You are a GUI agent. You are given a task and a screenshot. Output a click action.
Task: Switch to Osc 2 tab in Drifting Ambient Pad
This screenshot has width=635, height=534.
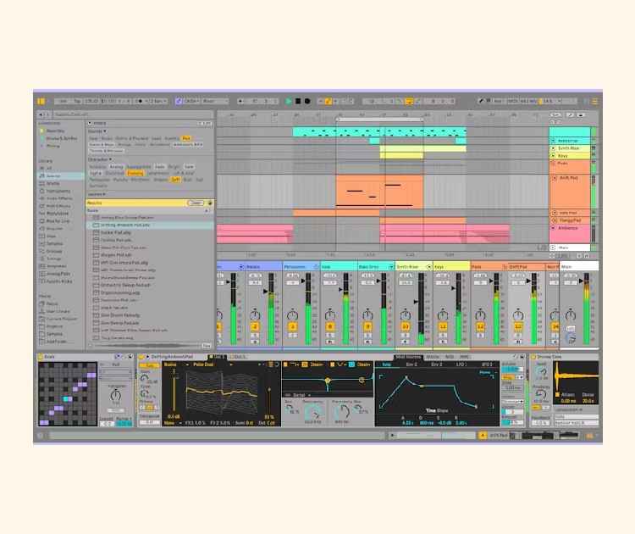click(238, 357)
